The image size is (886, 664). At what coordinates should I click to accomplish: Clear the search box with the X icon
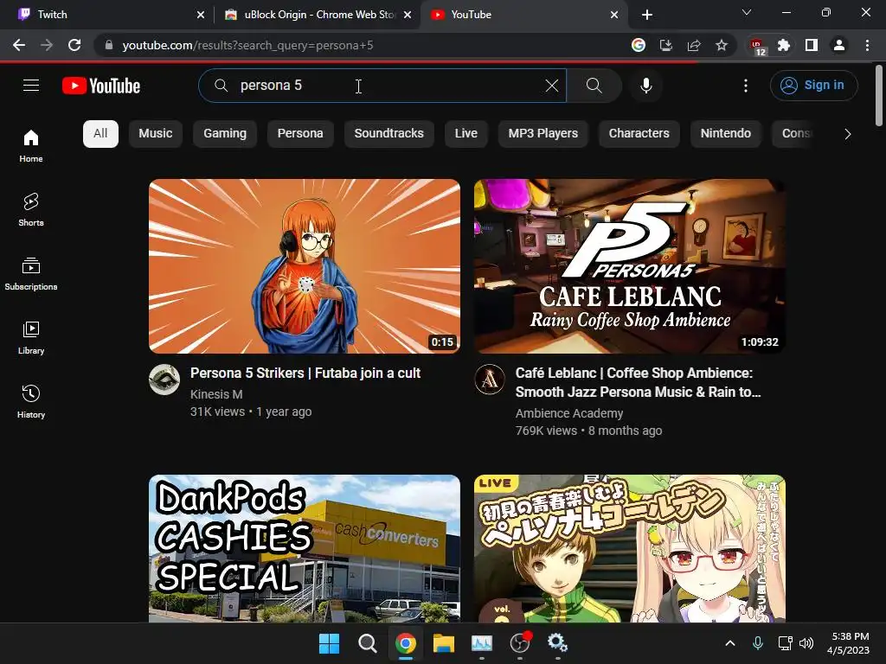[551, 86]
